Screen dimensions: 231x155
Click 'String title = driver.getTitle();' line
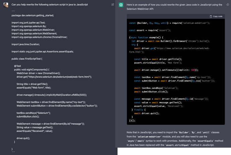point(32,84)
